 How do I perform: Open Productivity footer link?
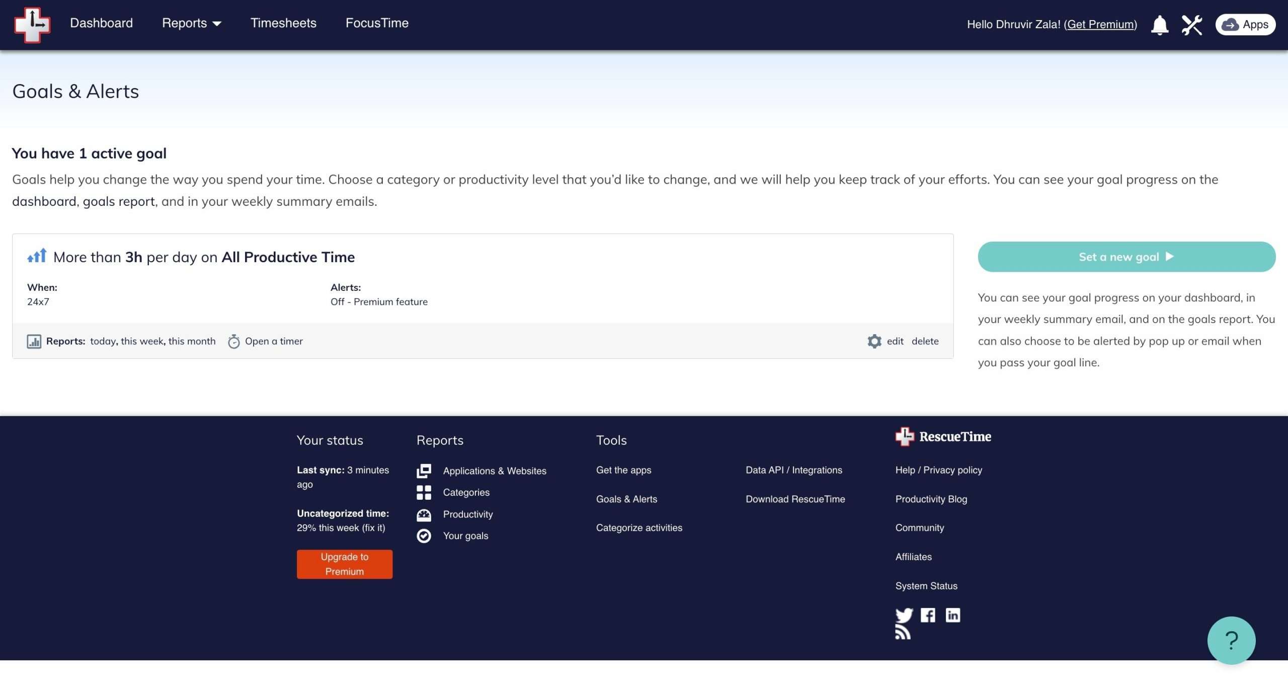point(467,514)
